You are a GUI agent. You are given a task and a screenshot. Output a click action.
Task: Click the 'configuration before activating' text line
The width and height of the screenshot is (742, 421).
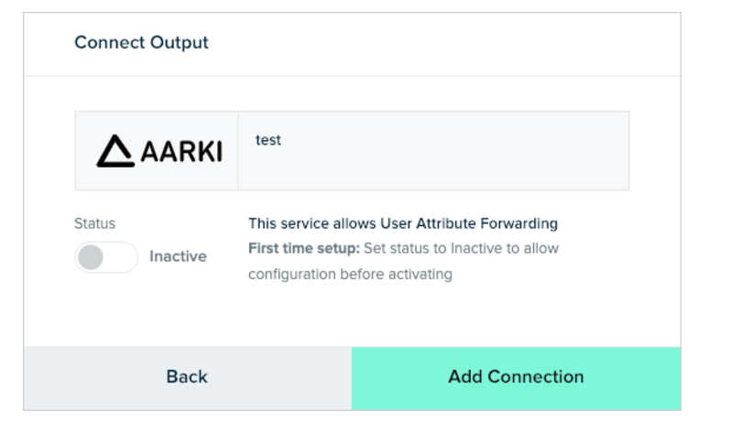click(x=350, y=275)
